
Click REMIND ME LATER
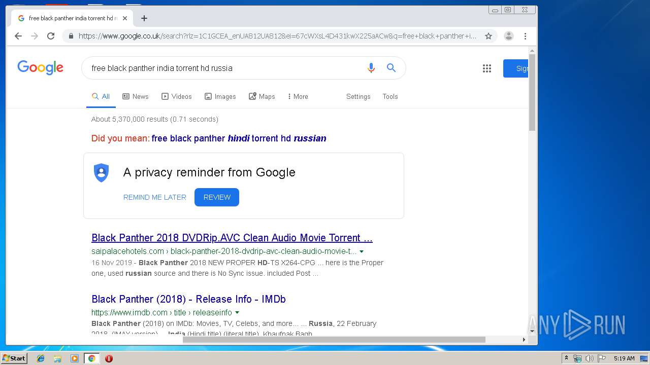[155, 197]
